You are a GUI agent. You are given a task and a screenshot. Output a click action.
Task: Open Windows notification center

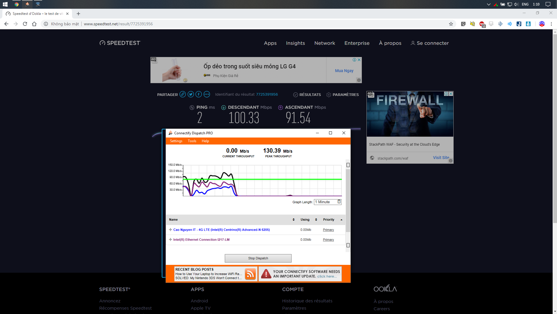coord(548,4)
